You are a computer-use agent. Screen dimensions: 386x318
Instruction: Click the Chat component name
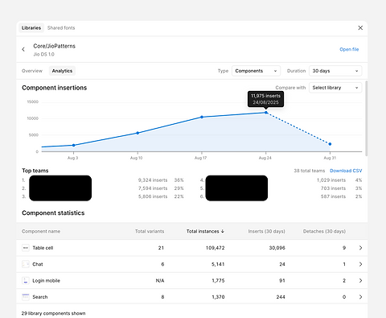coord(38,264)
